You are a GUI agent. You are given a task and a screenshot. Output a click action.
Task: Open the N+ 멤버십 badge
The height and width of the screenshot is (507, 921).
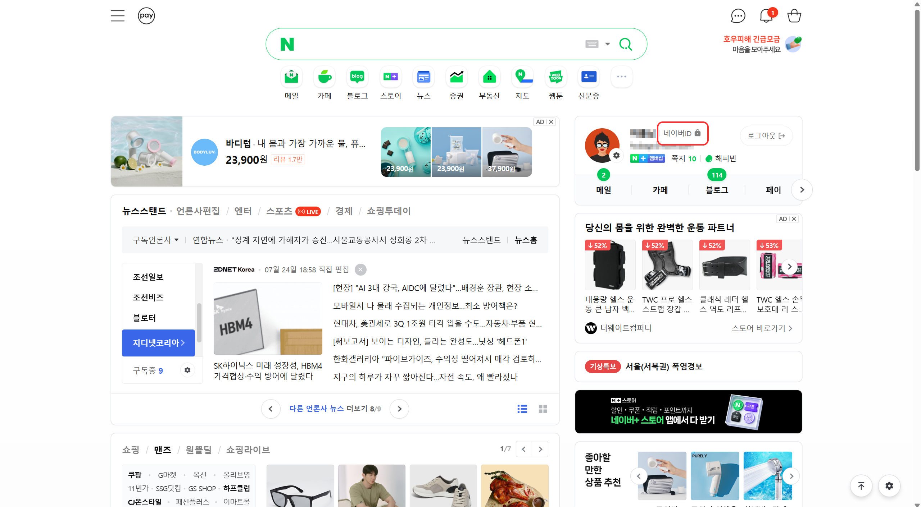648,158
